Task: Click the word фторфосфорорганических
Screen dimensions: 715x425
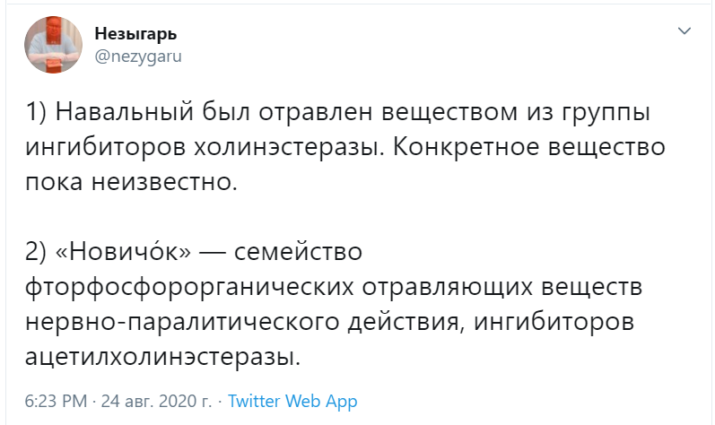Action: 189,288
